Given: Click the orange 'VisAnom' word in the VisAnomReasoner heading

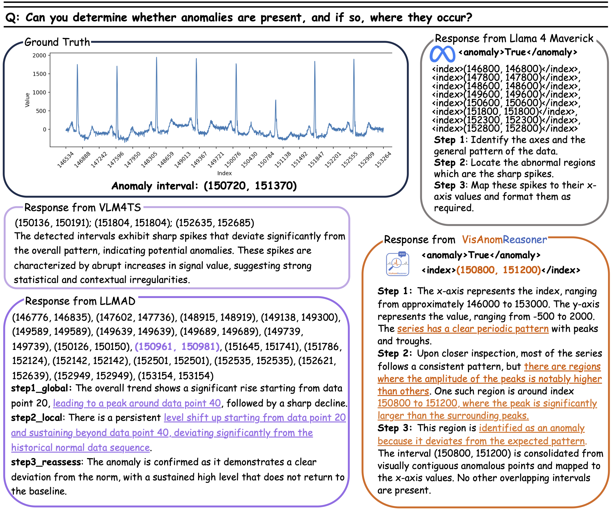Looking at the screenshot, I should coord(482,239).
